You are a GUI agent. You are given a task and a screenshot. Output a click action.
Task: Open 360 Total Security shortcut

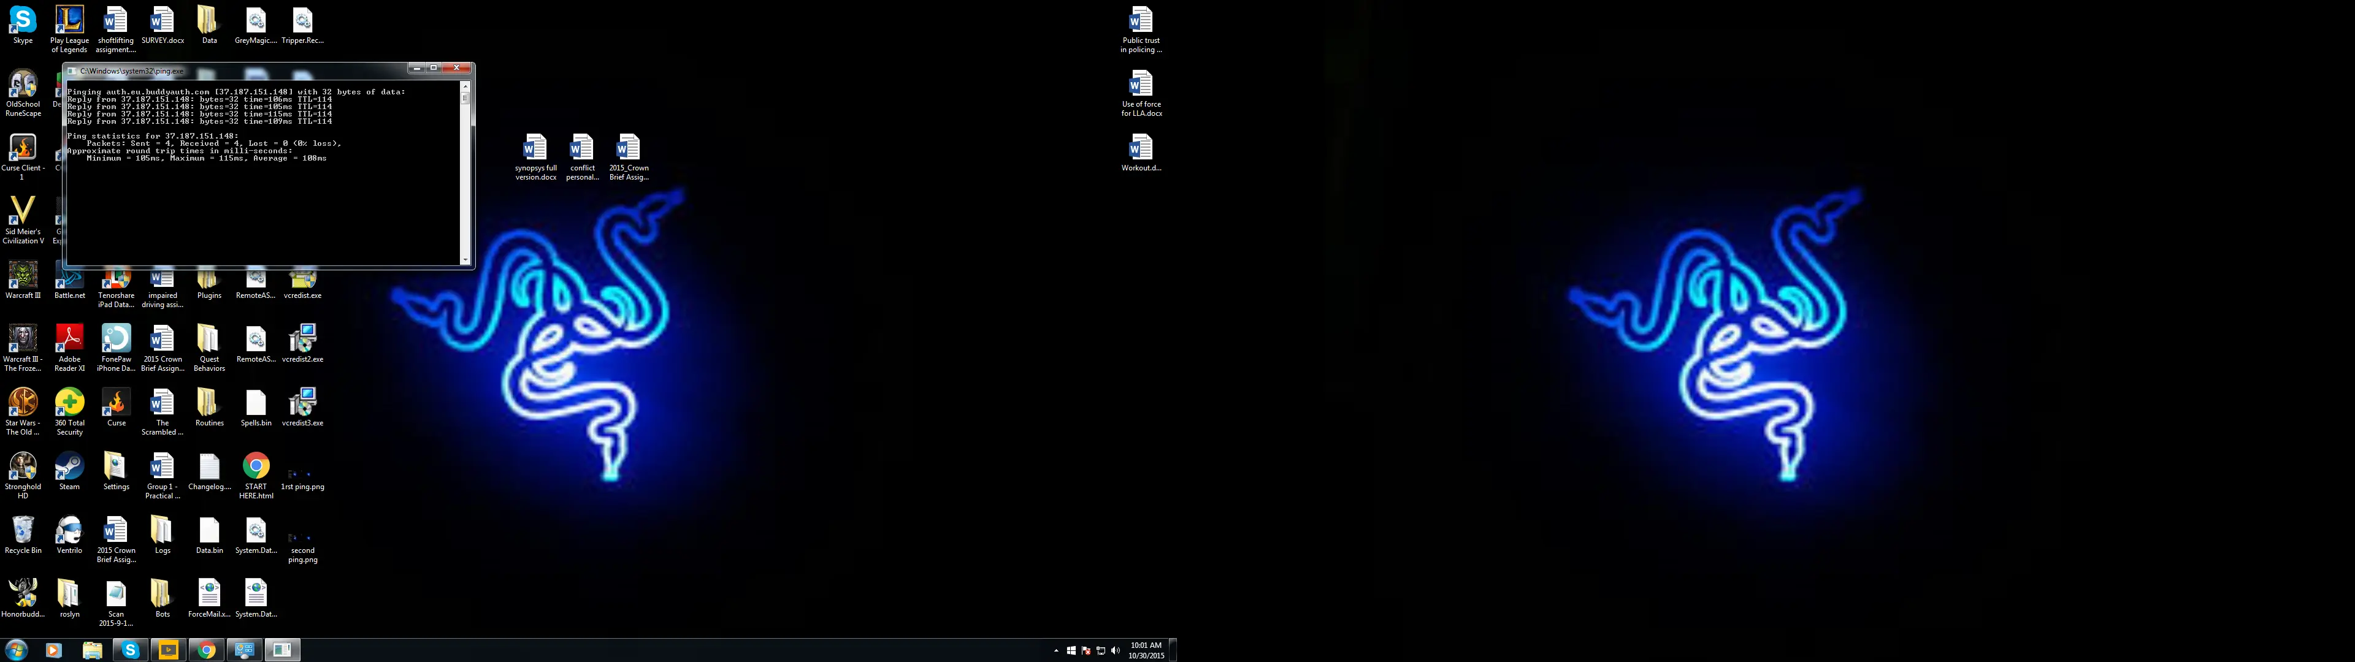coord(69,413)
